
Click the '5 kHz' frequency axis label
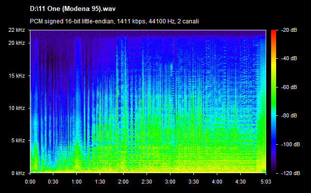click(18, 141)
